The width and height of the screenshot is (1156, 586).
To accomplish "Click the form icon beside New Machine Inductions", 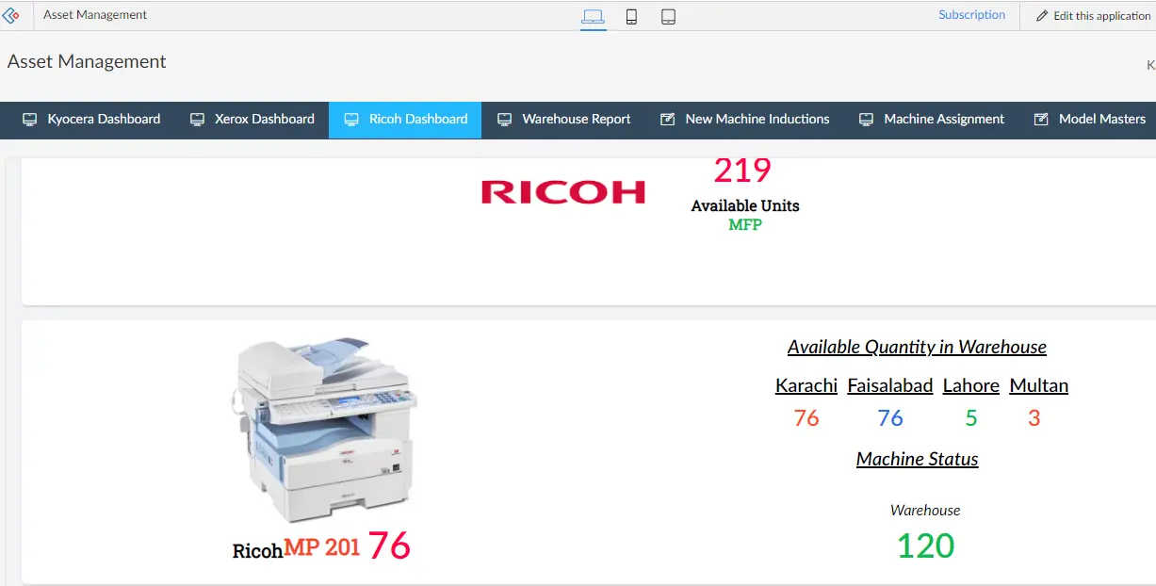I will pyautogui.click(x=668, y=120).
